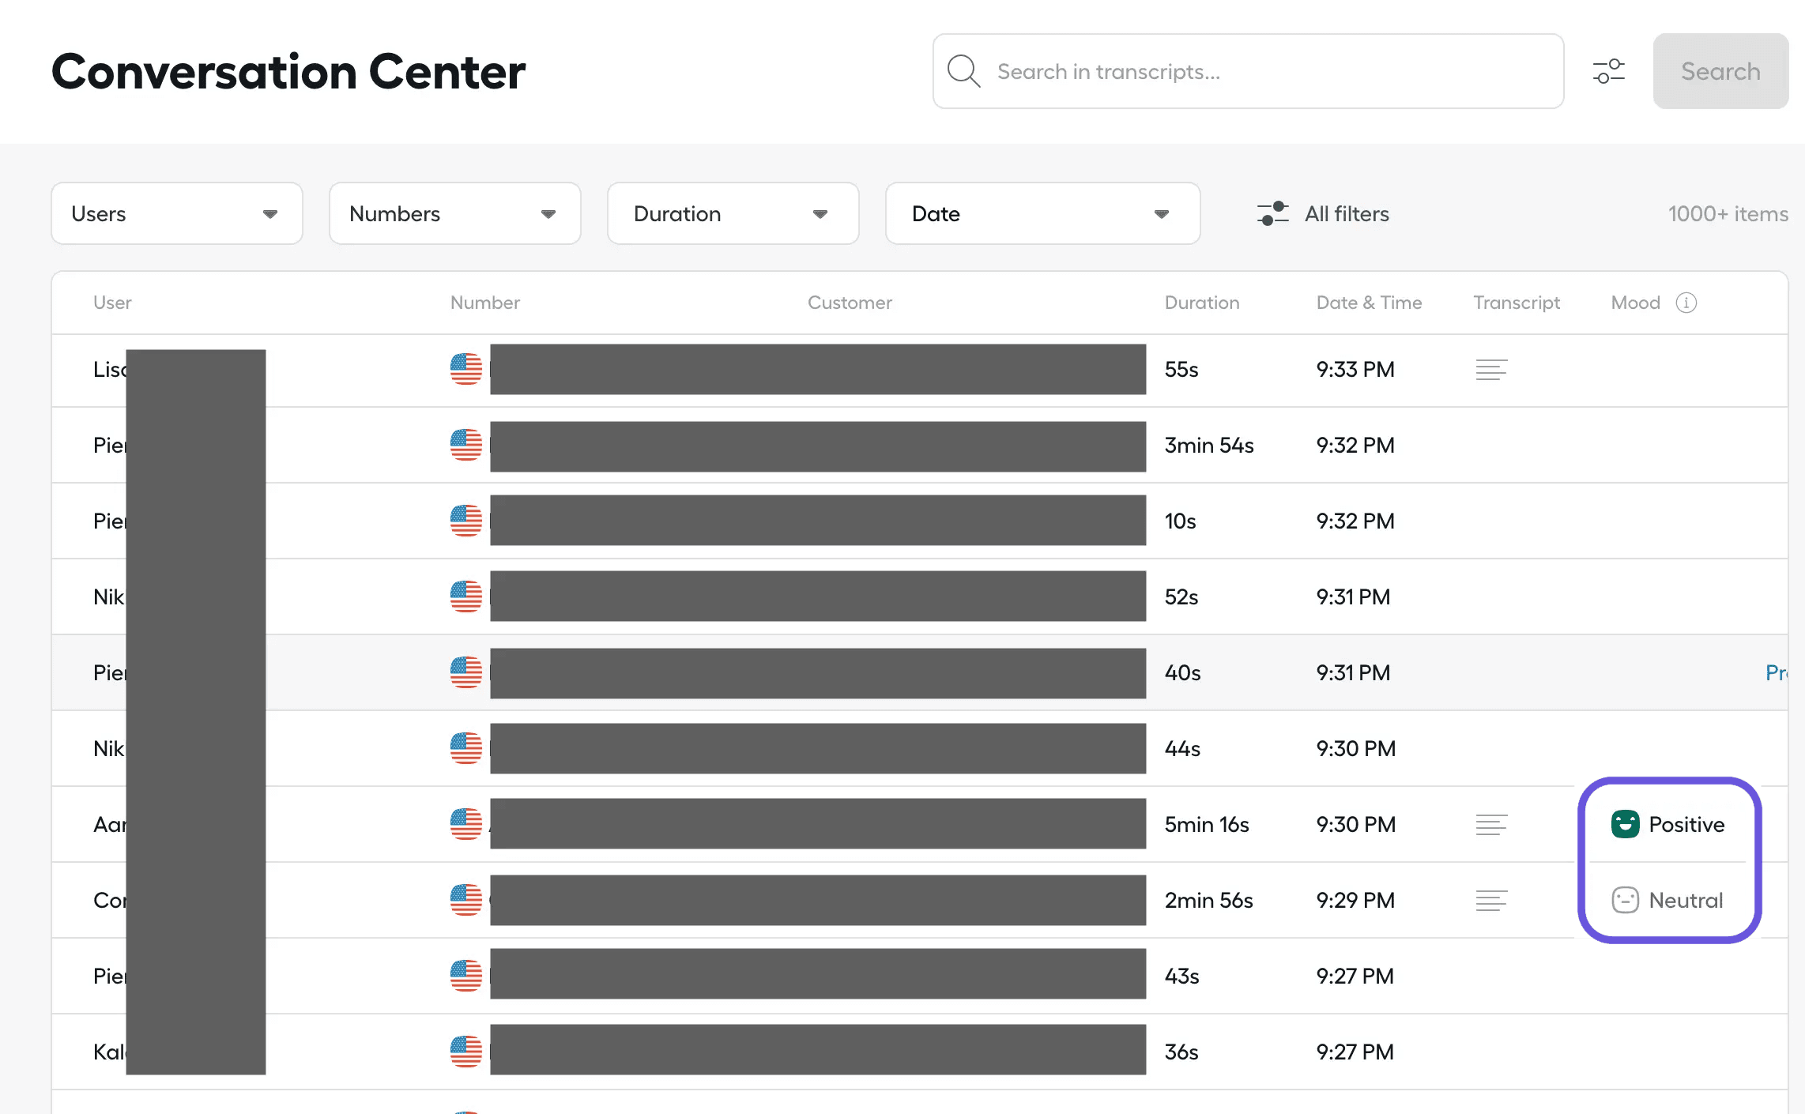This screenshot has height=1114, width=1805.
Task: Open the transcript icon for the 2min 56s call
Action: tap(1491, 900)
